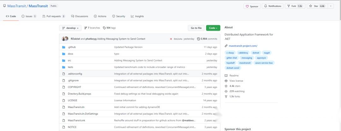Click the contributor avatars on latest commit
This screenshot has width=341, height=131.
coord(65,39)
